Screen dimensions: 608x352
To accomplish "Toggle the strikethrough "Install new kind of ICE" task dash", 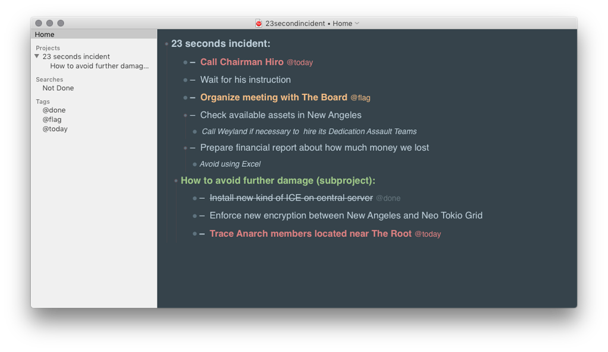I will pos(202,198).
